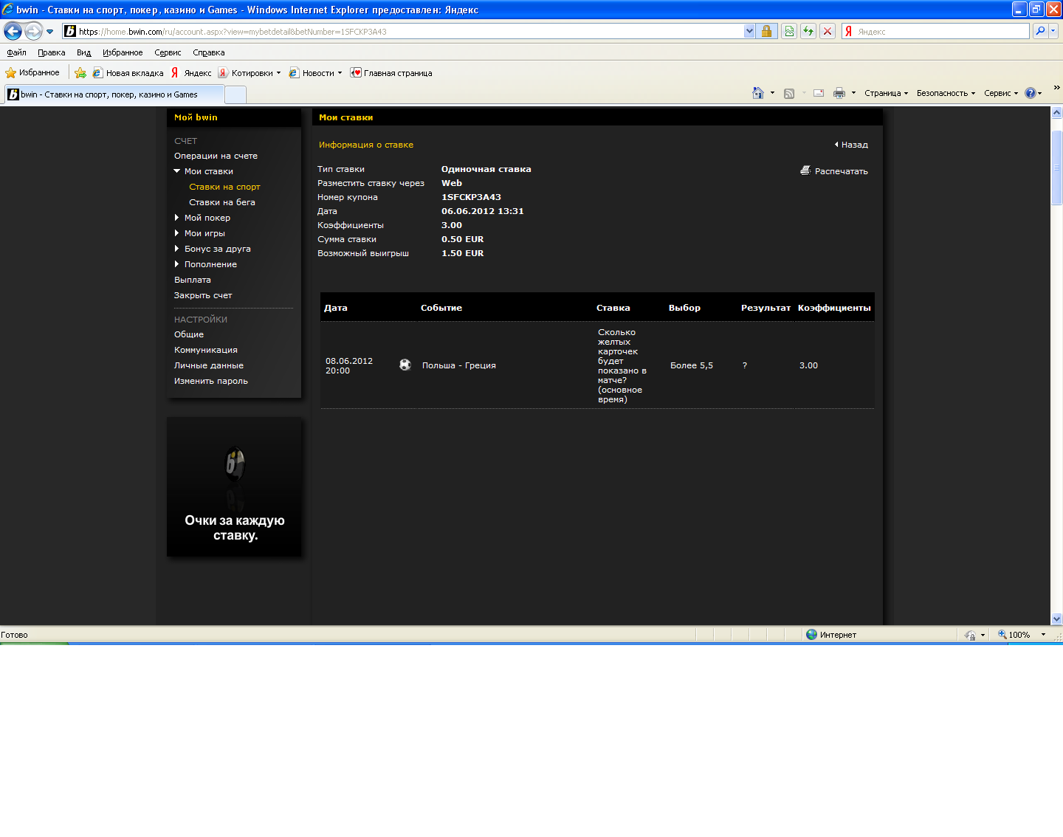Click the Распечатать link
Screen dimensions: 1063x837
pos(841,171)
